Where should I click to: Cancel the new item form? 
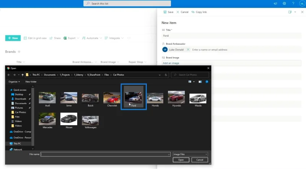point(182,12)
